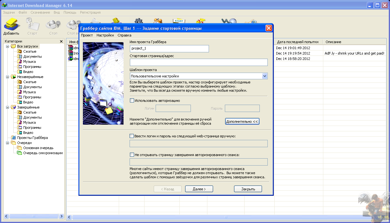Image resolution: width=390 pixels, height=223 pixels.
Task: Select Основная очередь queue
Action: tap(38, 148)
